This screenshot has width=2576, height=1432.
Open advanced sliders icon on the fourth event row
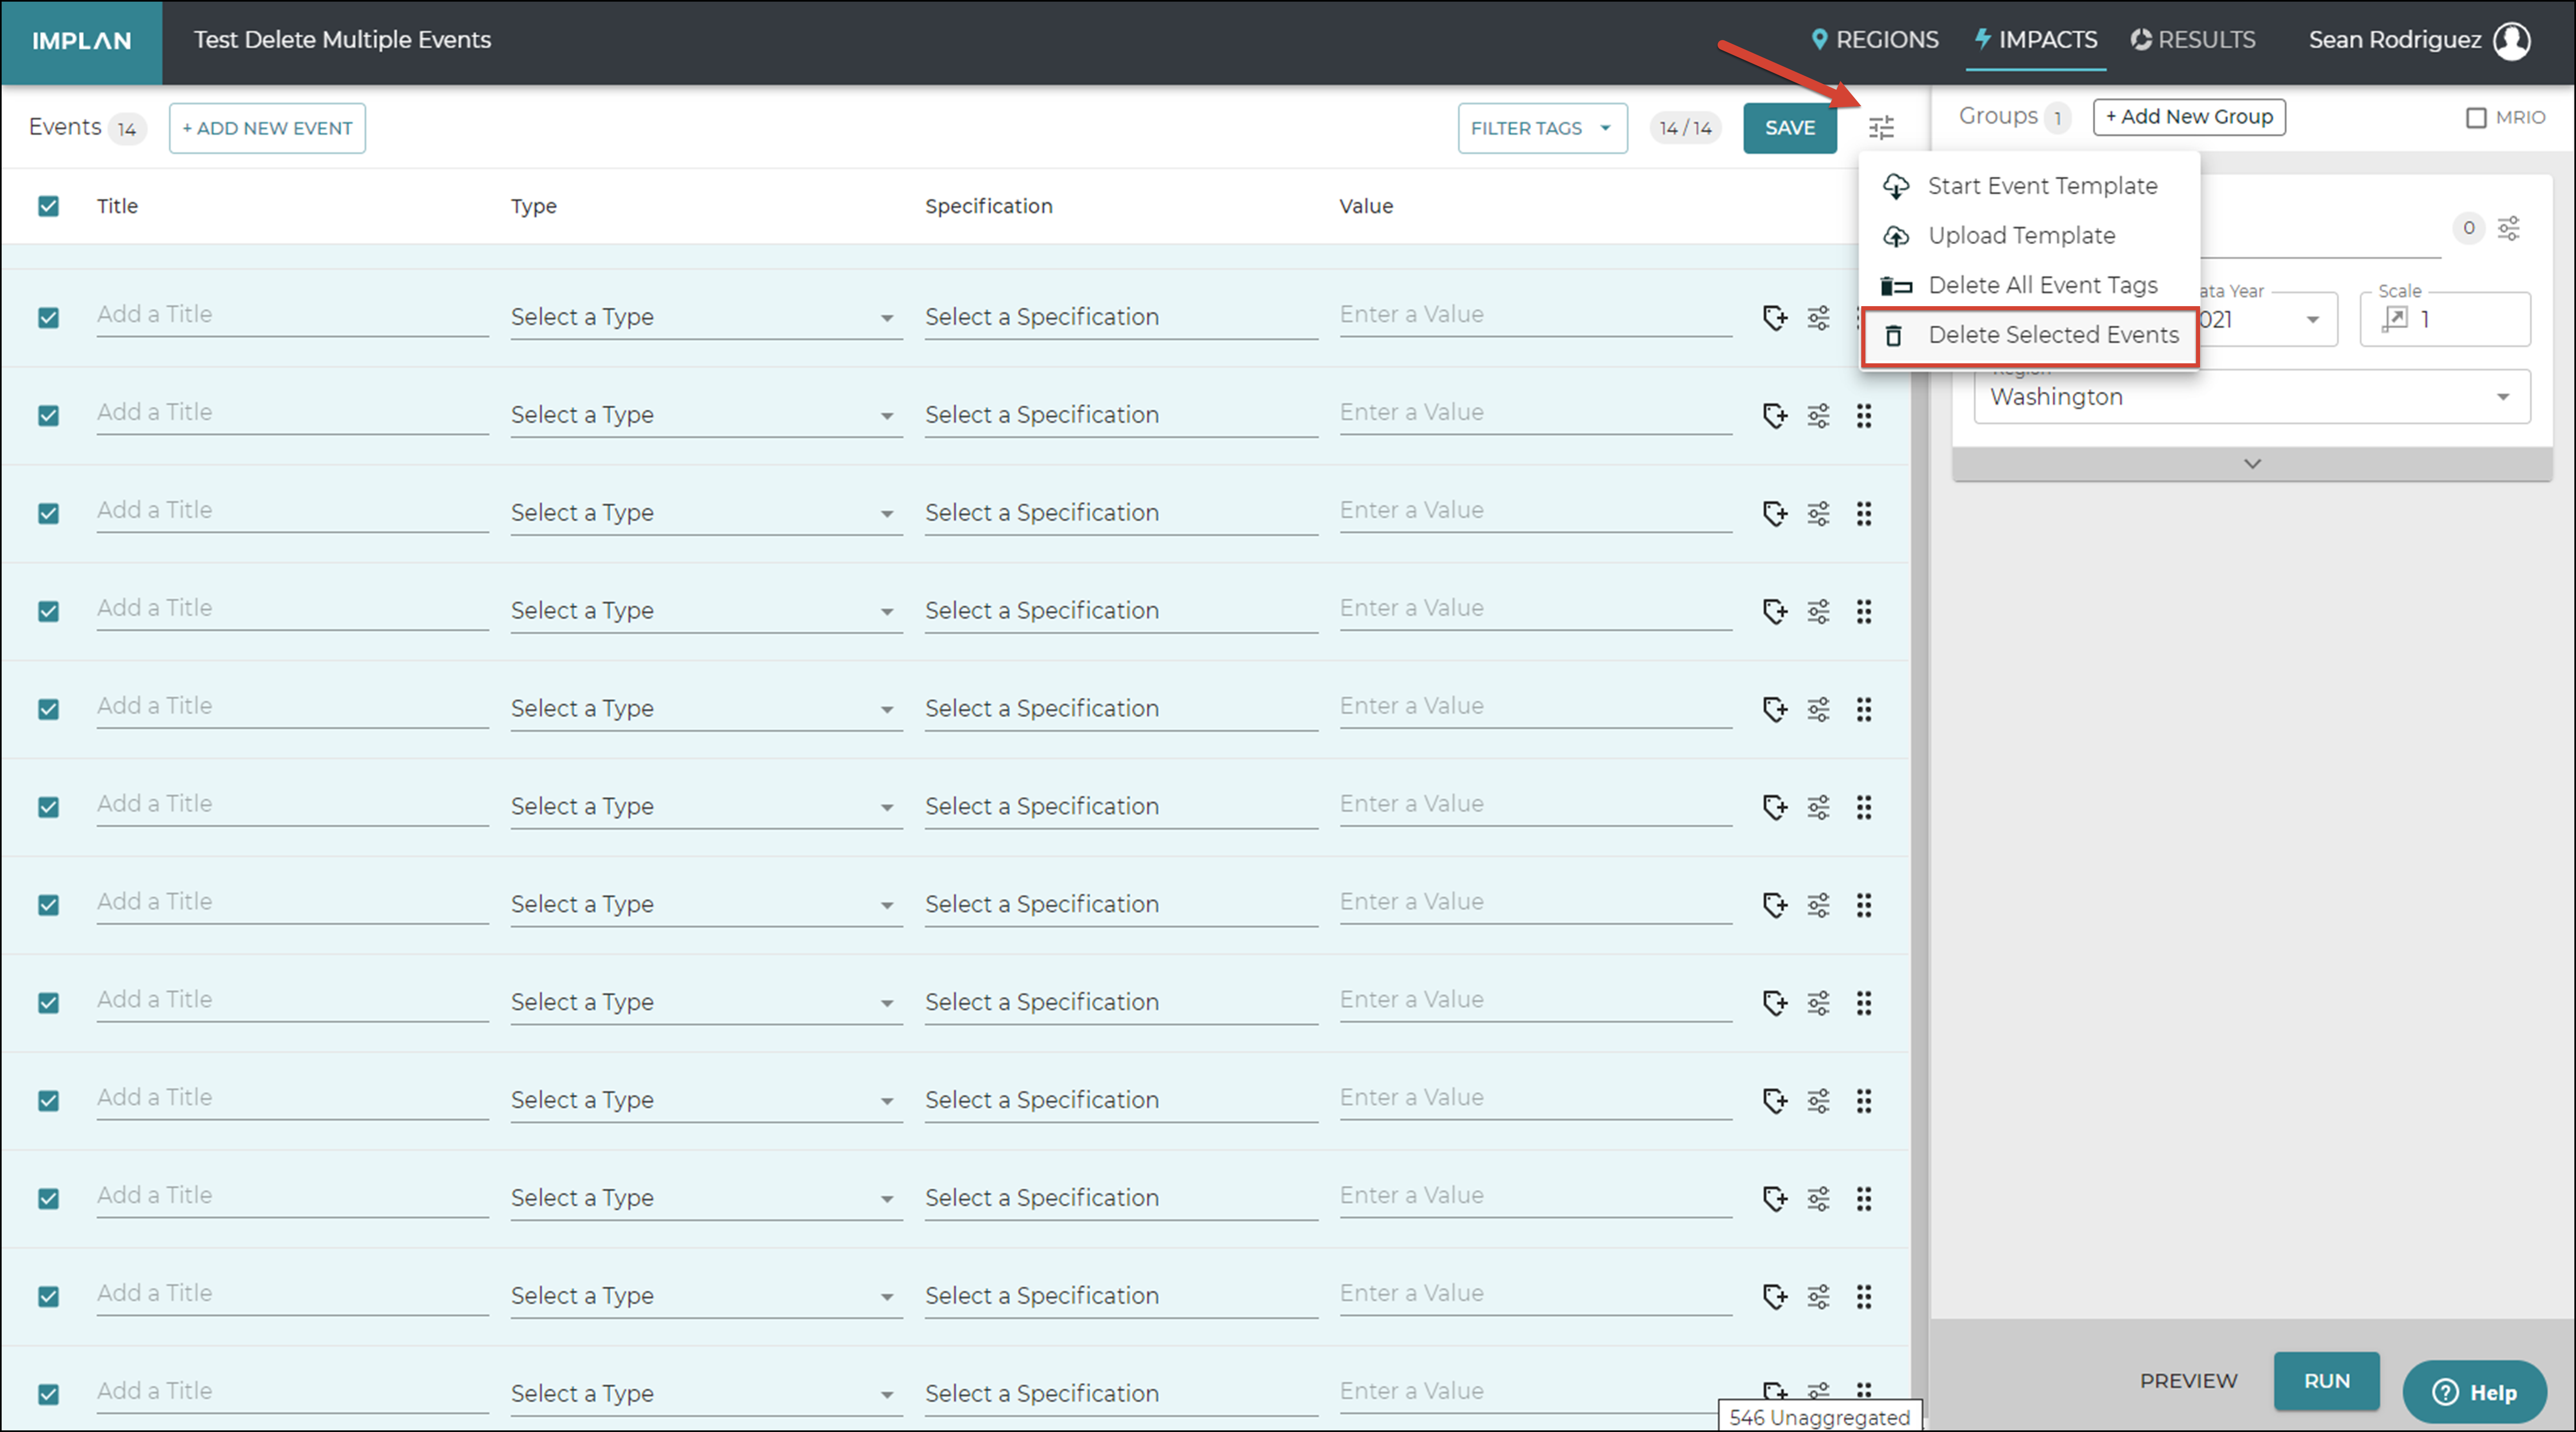pyautogui.click(x=1819, y=612)
